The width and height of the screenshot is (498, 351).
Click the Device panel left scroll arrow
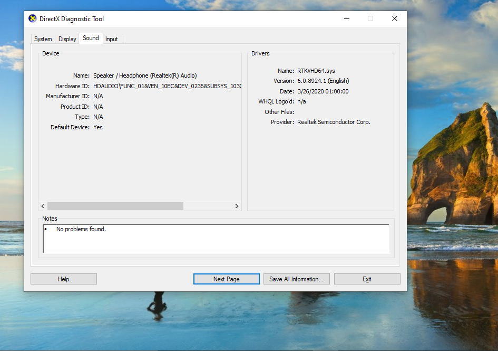pyautogui.click(x=43, y=206)
